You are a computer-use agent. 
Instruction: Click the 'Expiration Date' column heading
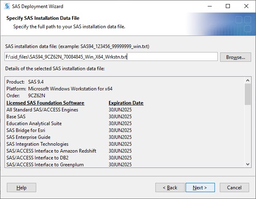126,103
